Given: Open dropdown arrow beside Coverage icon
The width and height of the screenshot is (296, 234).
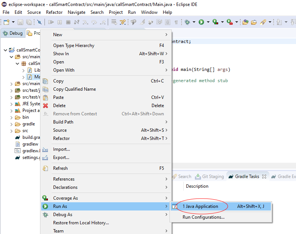Looking at the screenshot, I should point(222,22).
